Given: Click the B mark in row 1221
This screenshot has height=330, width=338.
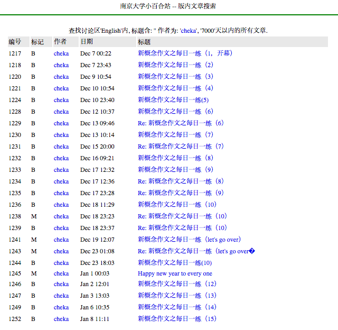Looking at the screenshot, I should pos(33,88).
